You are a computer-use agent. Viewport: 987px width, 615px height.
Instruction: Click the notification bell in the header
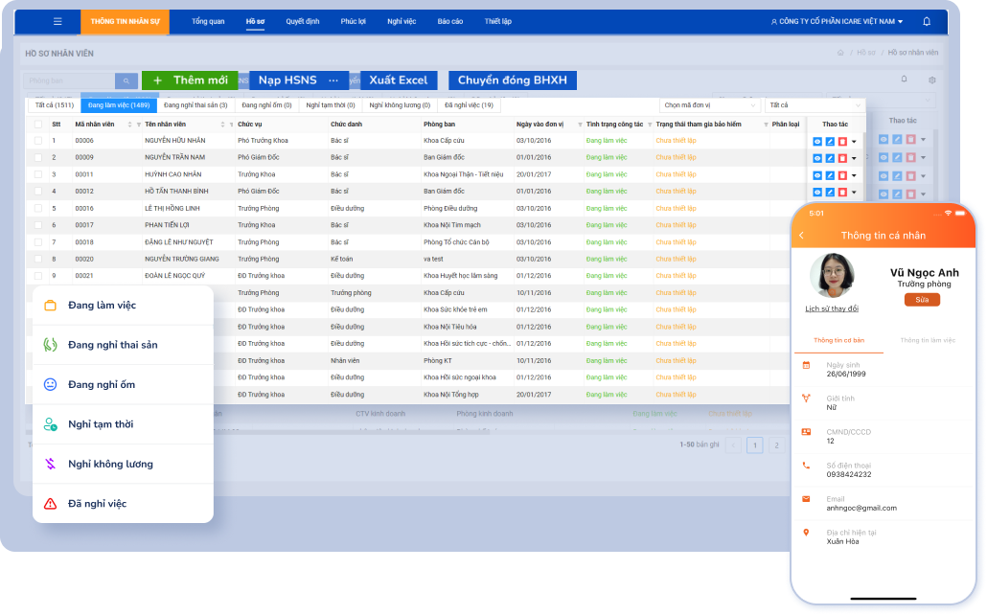tap(926, 21)
